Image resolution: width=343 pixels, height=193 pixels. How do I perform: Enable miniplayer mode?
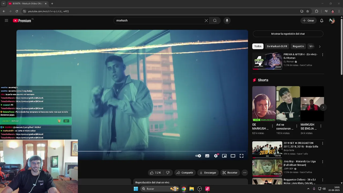pos(224,156)
